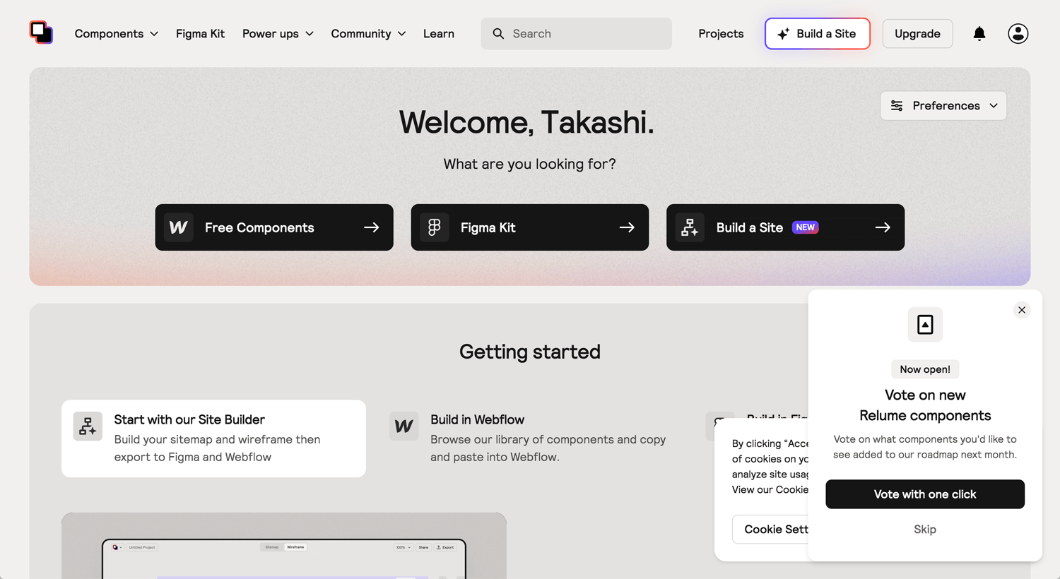Open Figma Kit in the nav
The width and height of the screenshot is (1060, 579).
200,33
